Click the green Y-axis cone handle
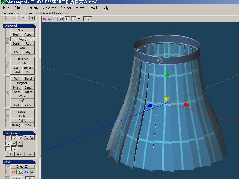This screenshot has width=239, height=179. (x=167, y=73)
